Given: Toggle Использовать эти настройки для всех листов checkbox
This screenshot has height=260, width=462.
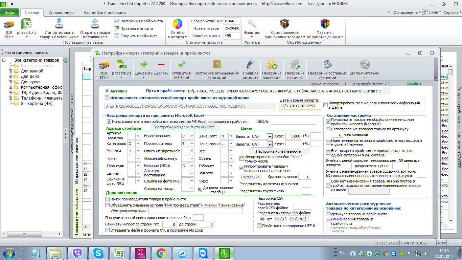Looking at the screenshot, I should click(109, 121).
